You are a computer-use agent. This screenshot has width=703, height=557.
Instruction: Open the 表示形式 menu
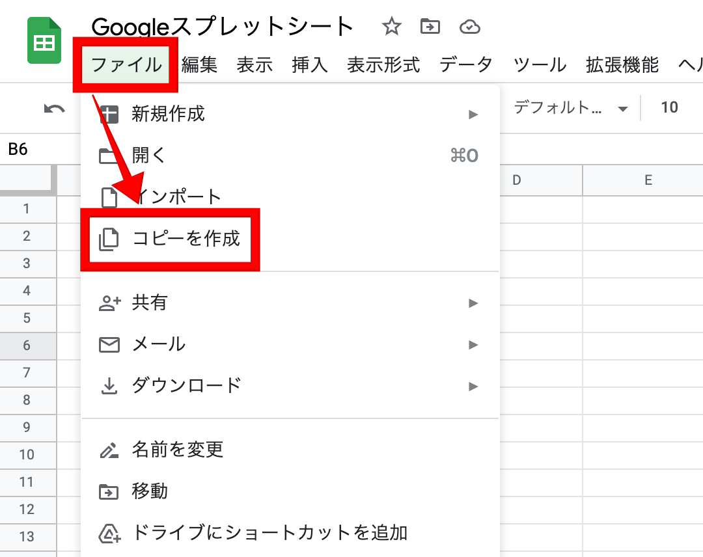pyautogui.click(x=383, y=65)
